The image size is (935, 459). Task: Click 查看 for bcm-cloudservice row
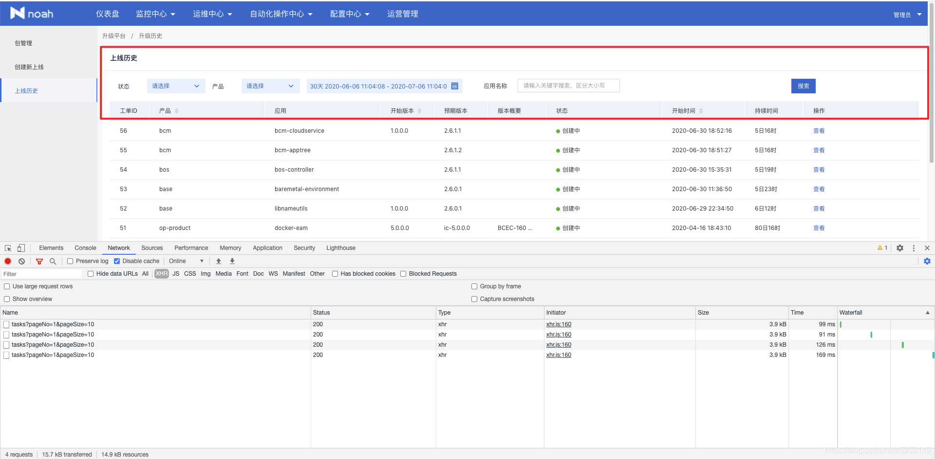point(819,131)
